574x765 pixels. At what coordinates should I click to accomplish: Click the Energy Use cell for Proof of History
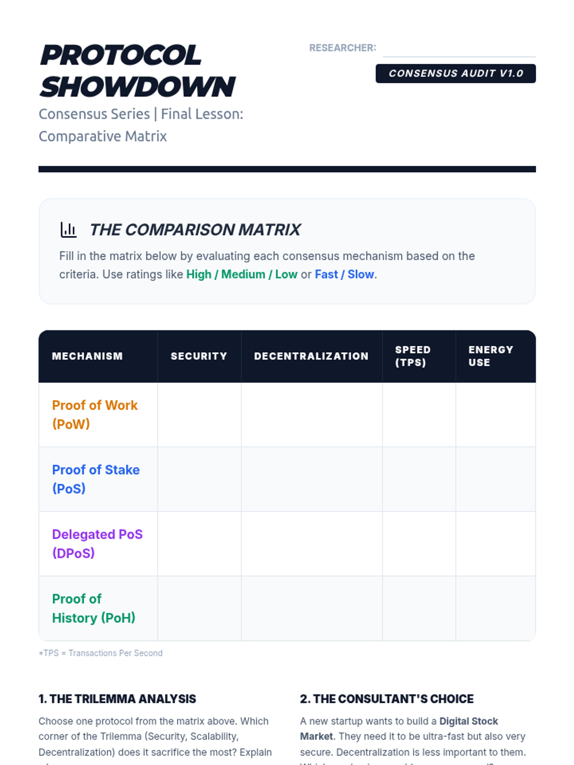(x=496, y=608)
